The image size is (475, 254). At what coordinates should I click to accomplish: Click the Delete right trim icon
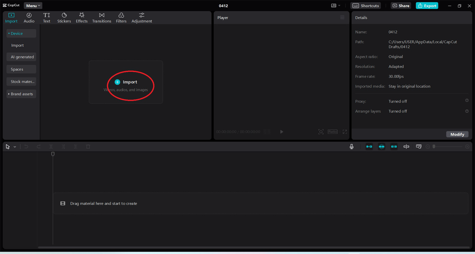point(76,147)
